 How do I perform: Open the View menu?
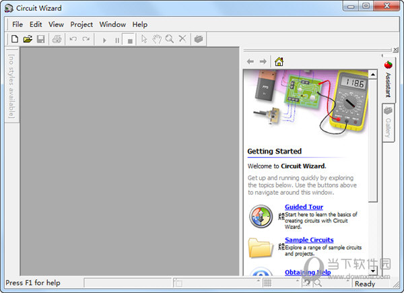click(x=56, y=24)
